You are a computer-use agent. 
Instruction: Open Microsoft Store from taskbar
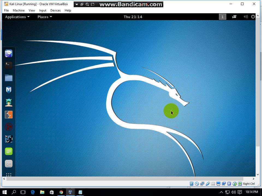pyautogui.click(x=52, y=192)
